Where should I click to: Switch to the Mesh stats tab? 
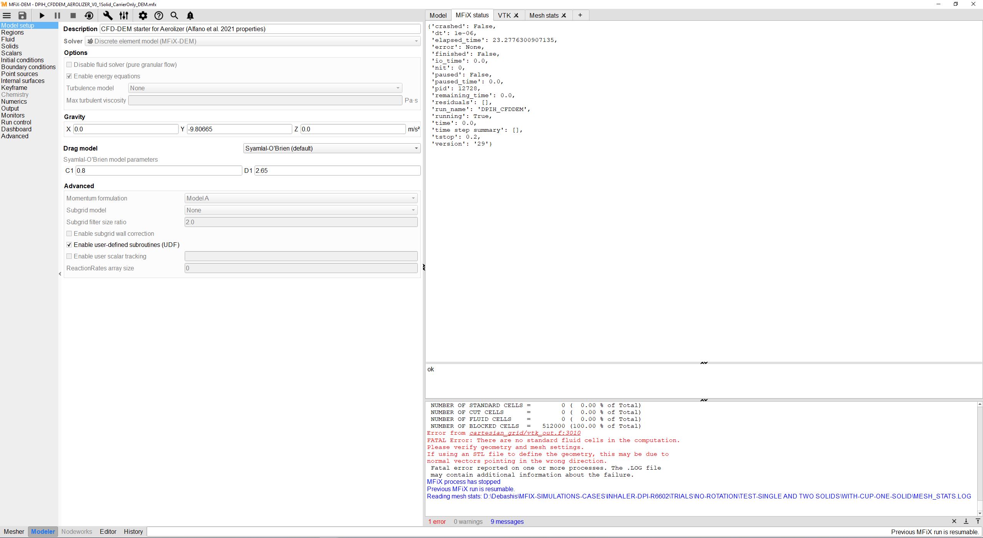click(543, 15)
